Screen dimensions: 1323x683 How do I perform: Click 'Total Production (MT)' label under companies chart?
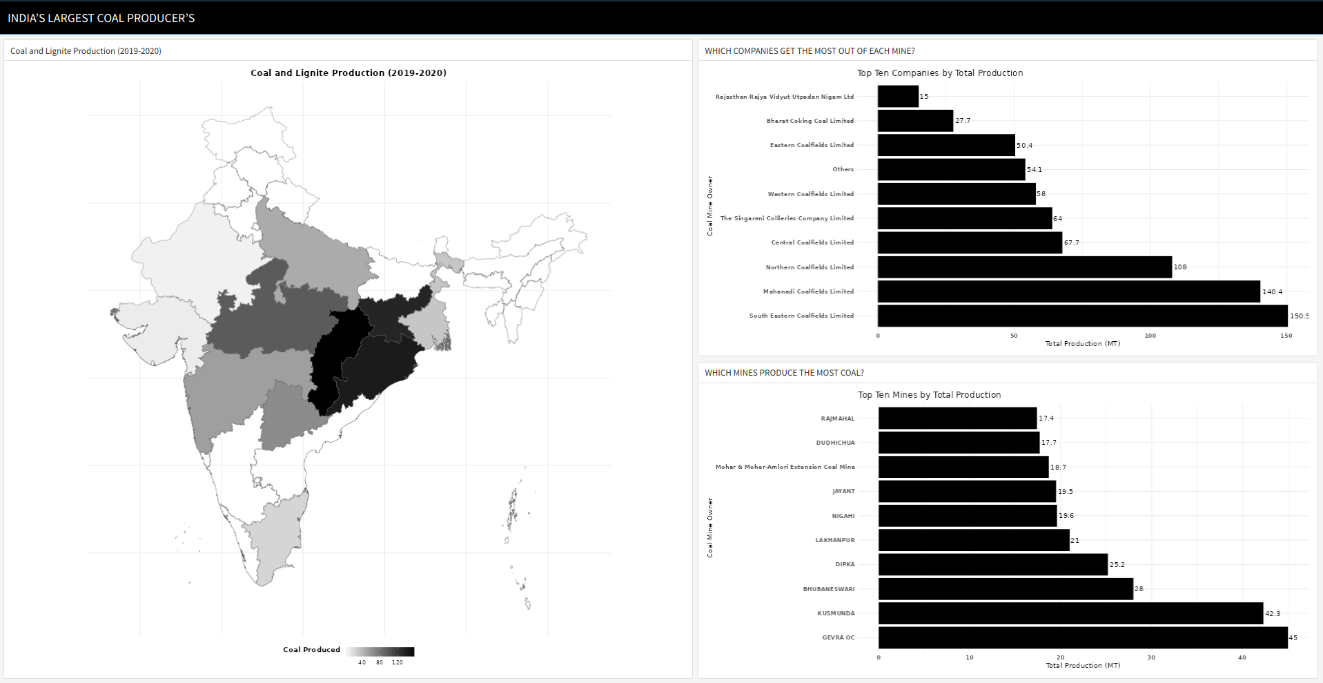coord(1083,343)
